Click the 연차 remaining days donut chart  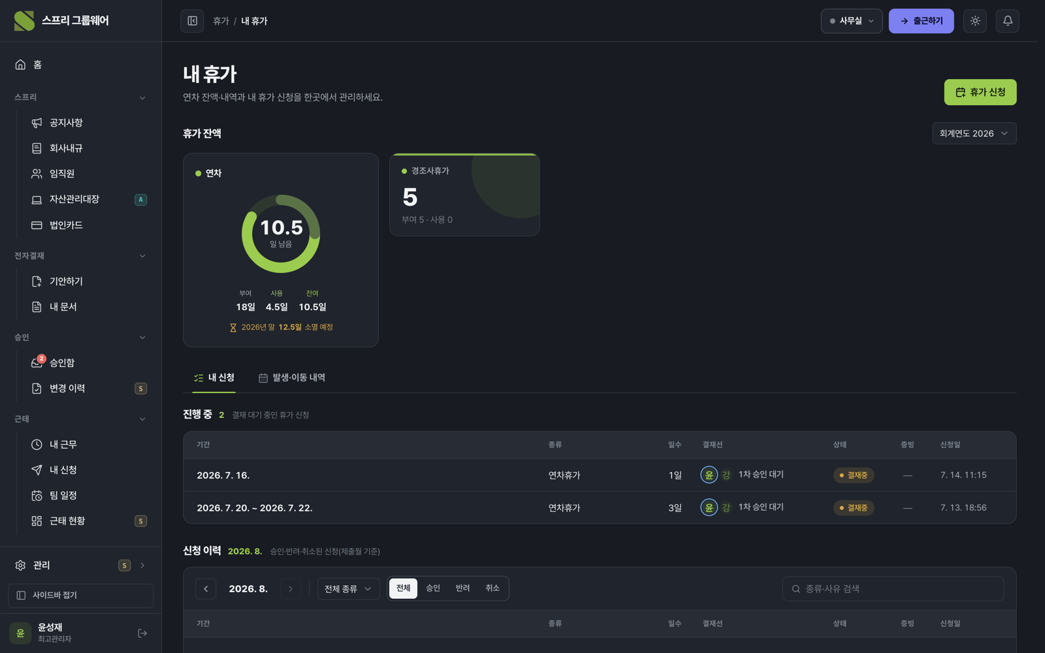tap(281, 234)
